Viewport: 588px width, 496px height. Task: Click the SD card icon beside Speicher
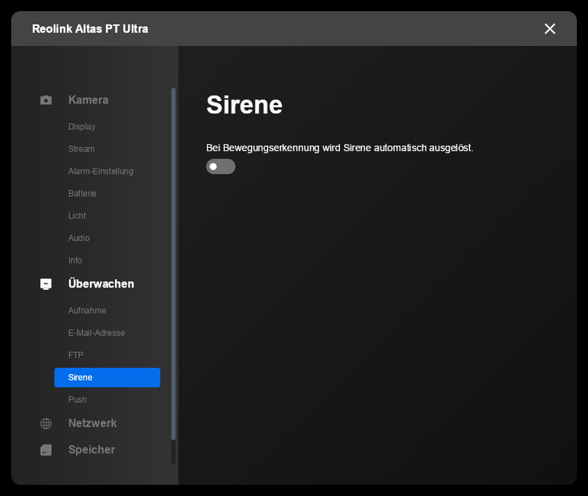pos(46,450)
